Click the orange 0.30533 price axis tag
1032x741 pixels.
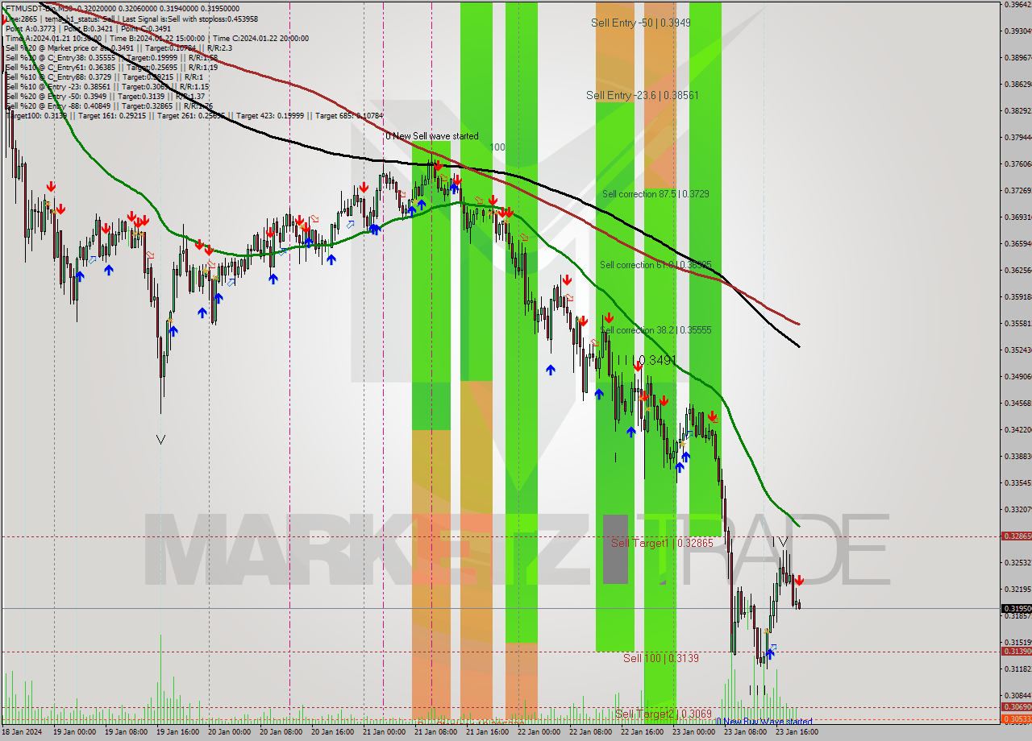(1016, 718)
